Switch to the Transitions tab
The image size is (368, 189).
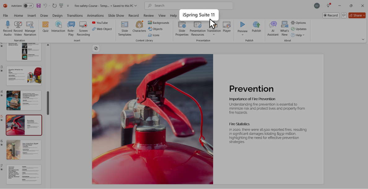pyautogui.click(x=75, y=15)
